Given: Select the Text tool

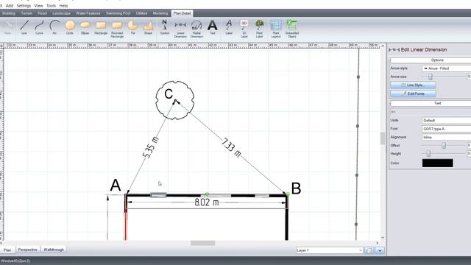Looking at the screenshot, I should point(213,28).
